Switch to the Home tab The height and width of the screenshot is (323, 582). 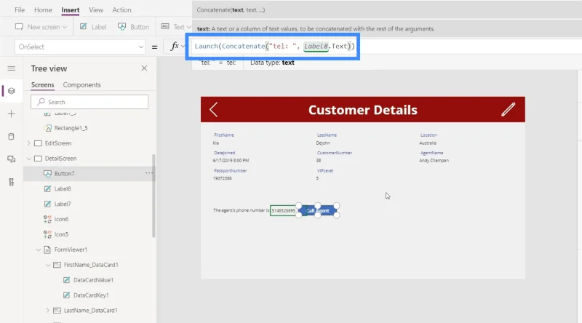click(43, 10)
